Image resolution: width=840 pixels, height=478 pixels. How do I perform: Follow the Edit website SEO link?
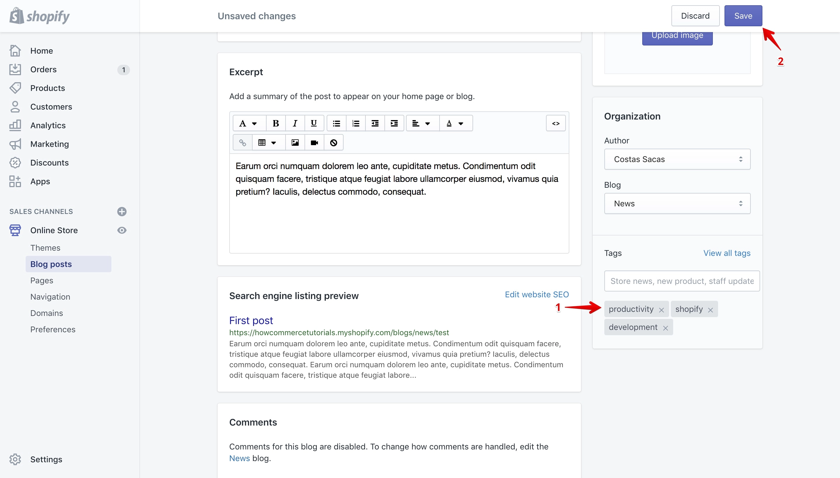tap(537, 294)
